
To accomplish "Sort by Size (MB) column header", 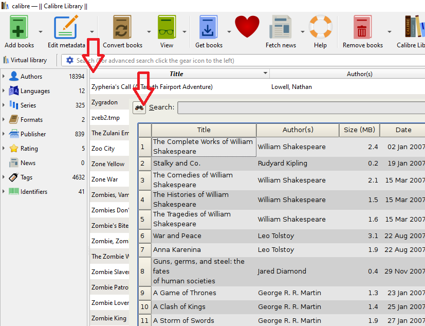I will click(359, 130).
